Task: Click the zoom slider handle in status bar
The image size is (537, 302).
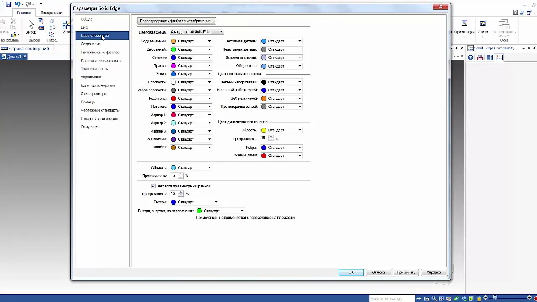Action: pyautogui.click(x=495, y=298)
